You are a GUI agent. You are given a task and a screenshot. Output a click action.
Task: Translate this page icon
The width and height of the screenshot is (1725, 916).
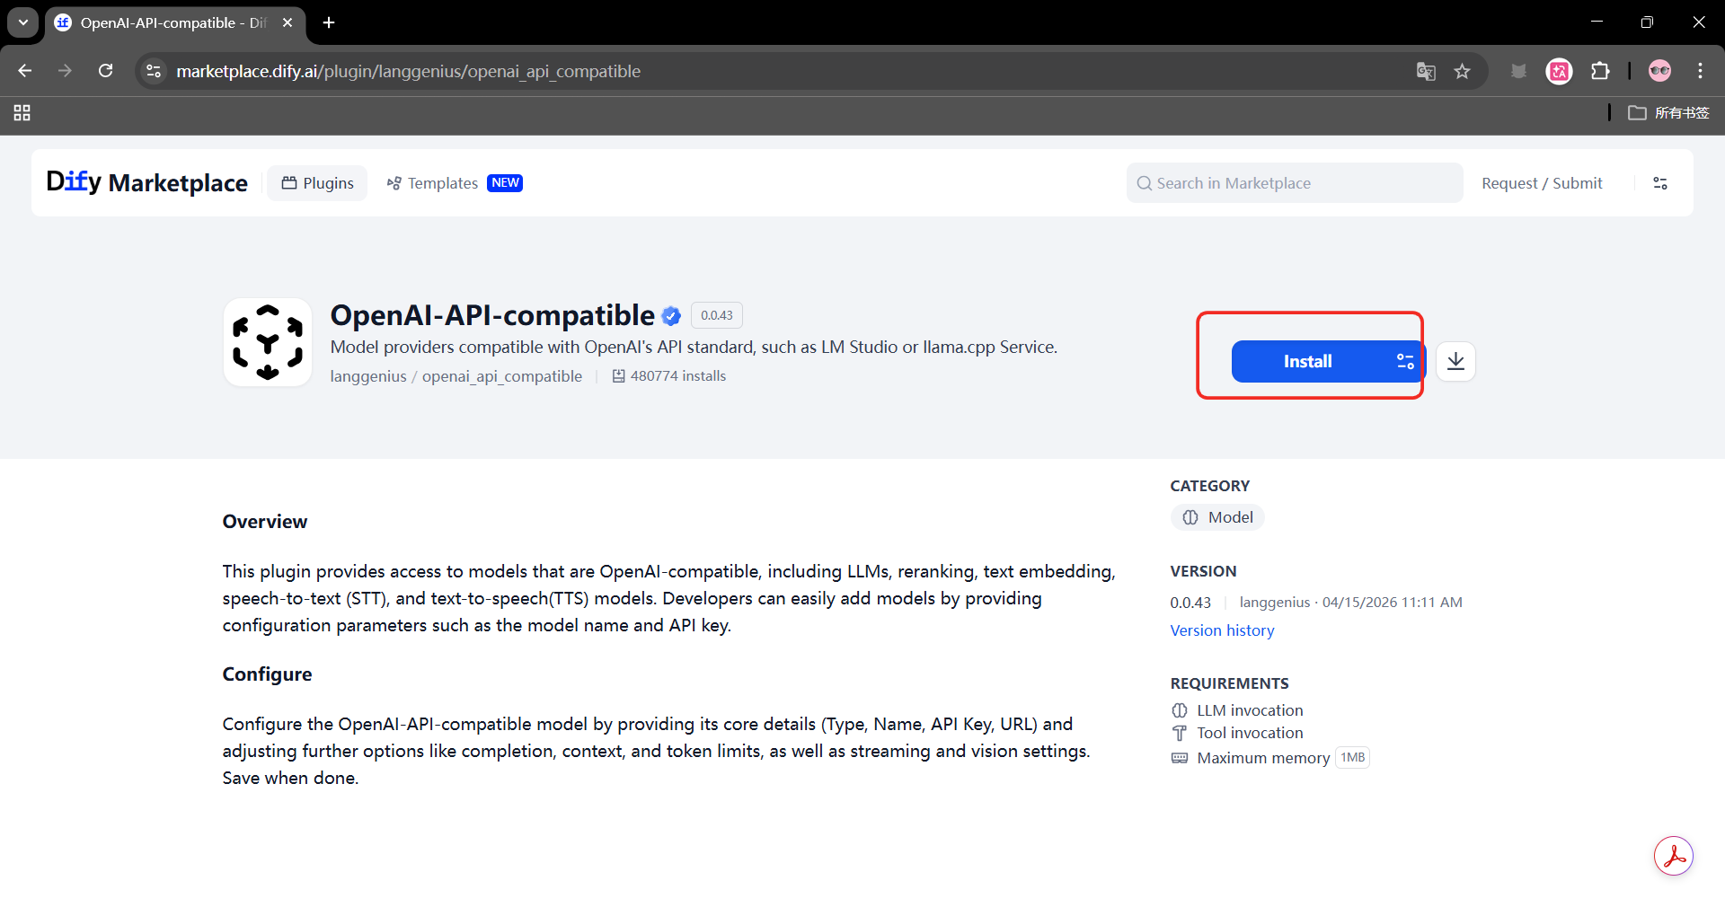1426,71
